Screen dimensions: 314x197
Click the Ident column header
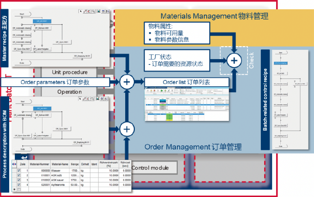tap(94, 164)
